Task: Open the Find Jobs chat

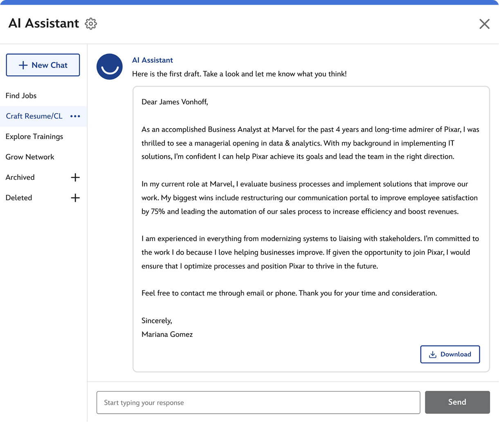Action: pos(21,96)
